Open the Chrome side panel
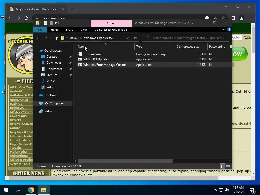 point(234,18)
